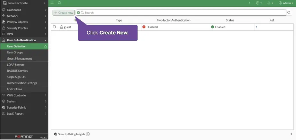Click the favorite star on User Definition
296x140 pixels.
click(45, 46)
